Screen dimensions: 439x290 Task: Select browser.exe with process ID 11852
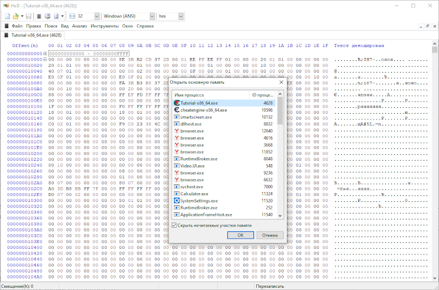click(x=224, y=152)
